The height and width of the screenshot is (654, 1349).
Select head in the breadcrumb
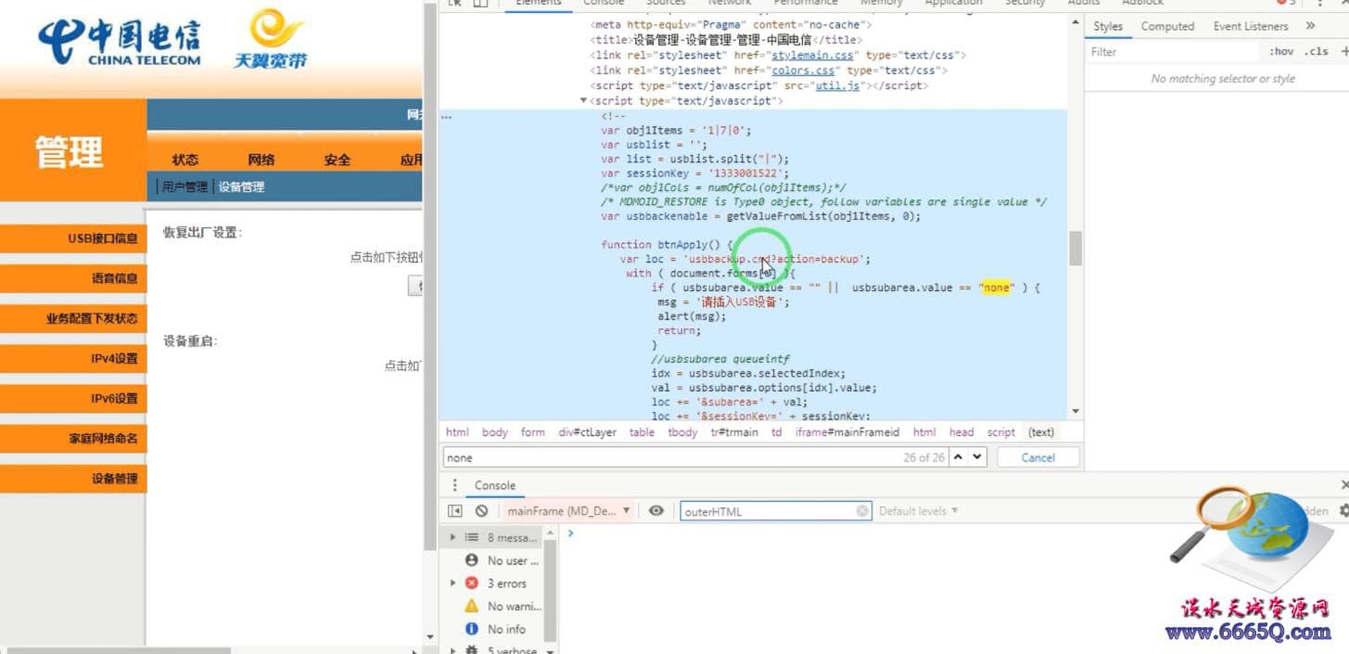[961, 432]
